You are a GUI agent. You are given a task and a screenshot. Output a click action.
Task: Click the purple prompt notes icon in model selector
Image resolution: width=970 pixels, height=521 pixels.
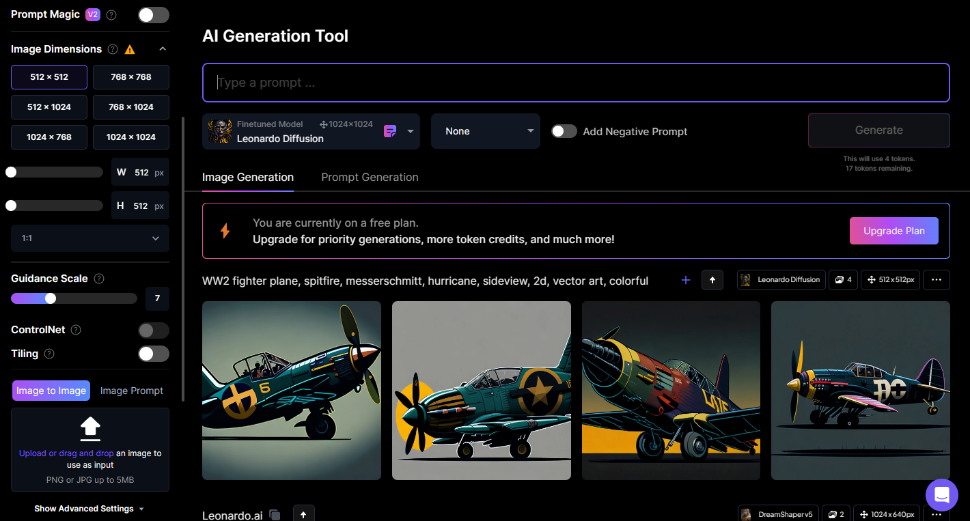pyautogui.click(x=390, y=131)
